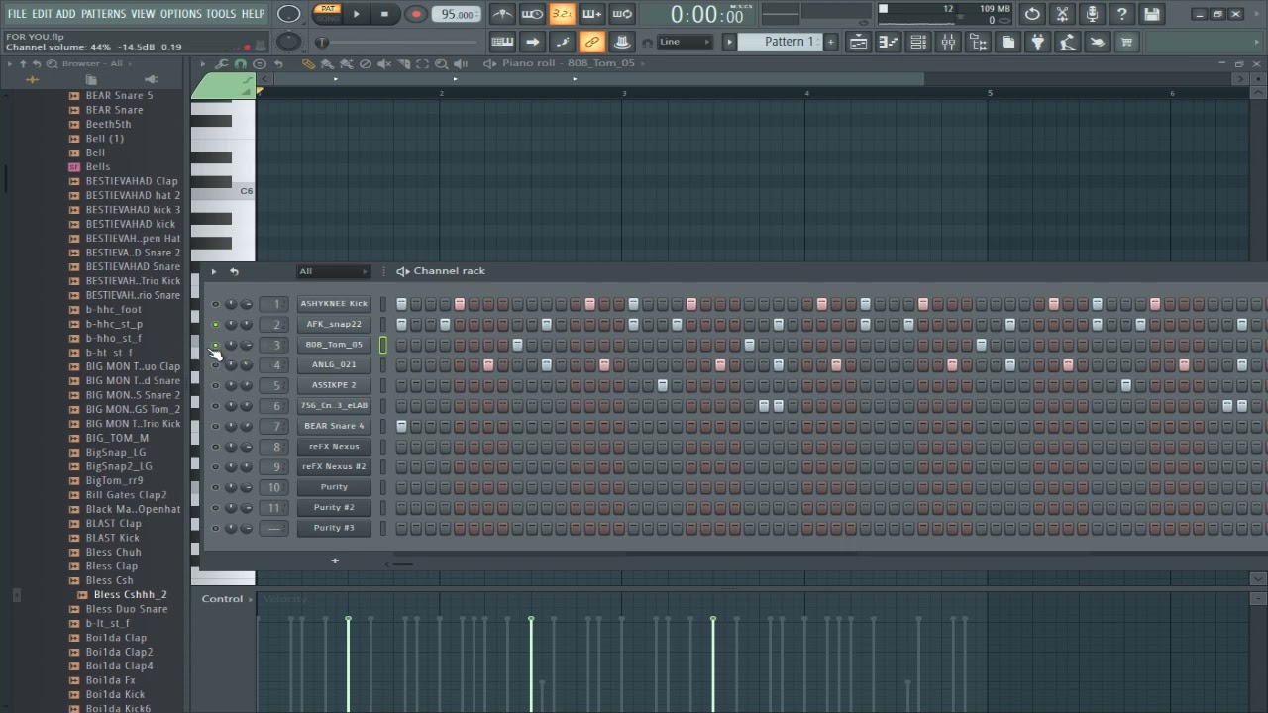
Task: Open the All channel filter dropdown
Action: click(334, 271)
